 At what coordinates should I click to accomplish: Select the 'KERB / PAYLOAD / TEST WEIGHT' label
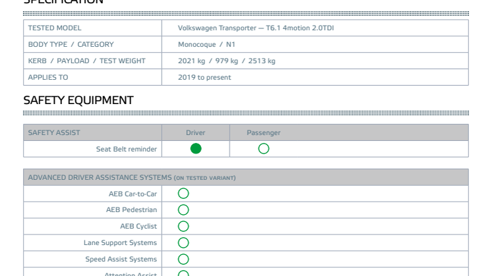pos(86,61)
